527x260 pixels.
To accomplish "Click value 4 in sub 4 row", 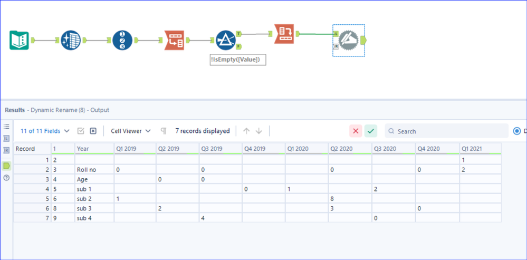I will [x=221, y=218].
